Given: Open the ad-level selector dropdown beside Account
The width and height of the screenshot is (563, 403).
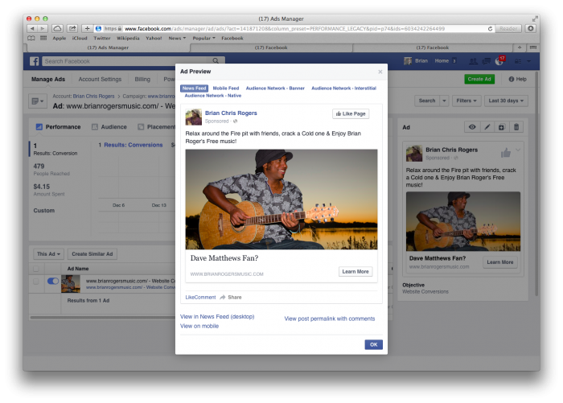Looking at the screenshot, I should tap(37, 101).
